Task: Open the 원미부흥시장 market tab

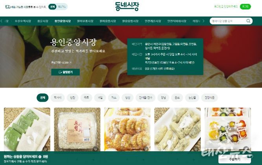Action: [85, 21]
